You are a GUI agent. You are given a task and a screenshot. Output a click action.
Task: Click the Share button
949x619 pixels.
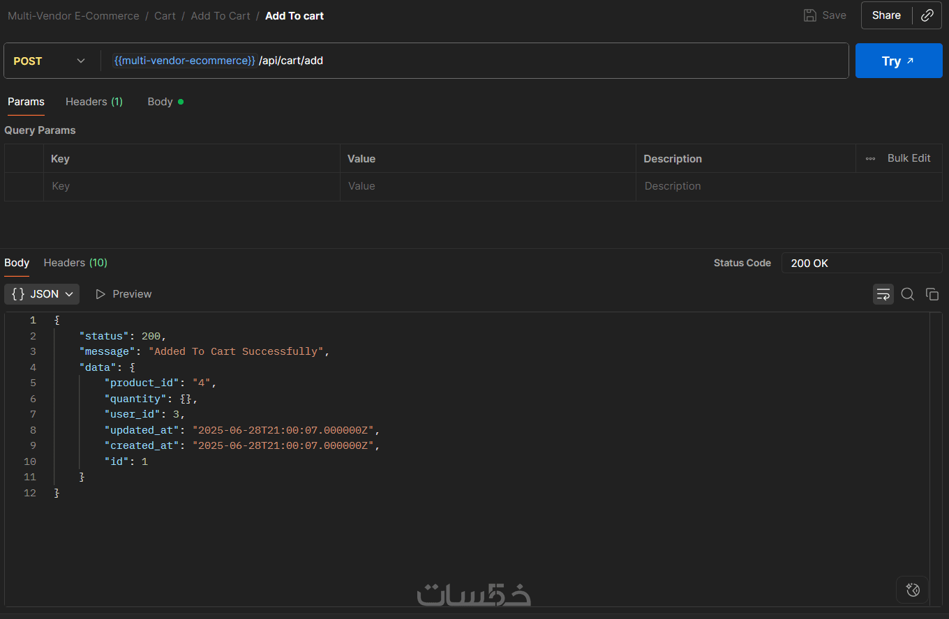coord(886,15)
